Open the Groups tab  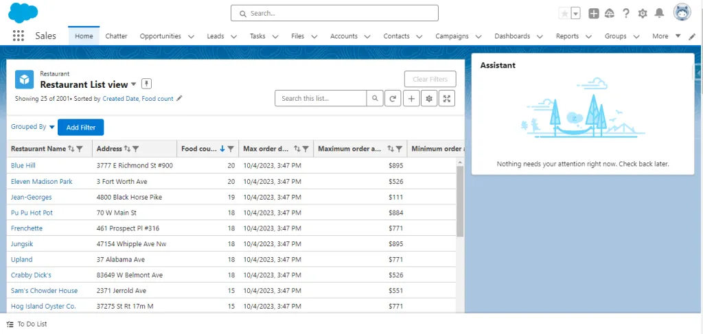point(616,36)
